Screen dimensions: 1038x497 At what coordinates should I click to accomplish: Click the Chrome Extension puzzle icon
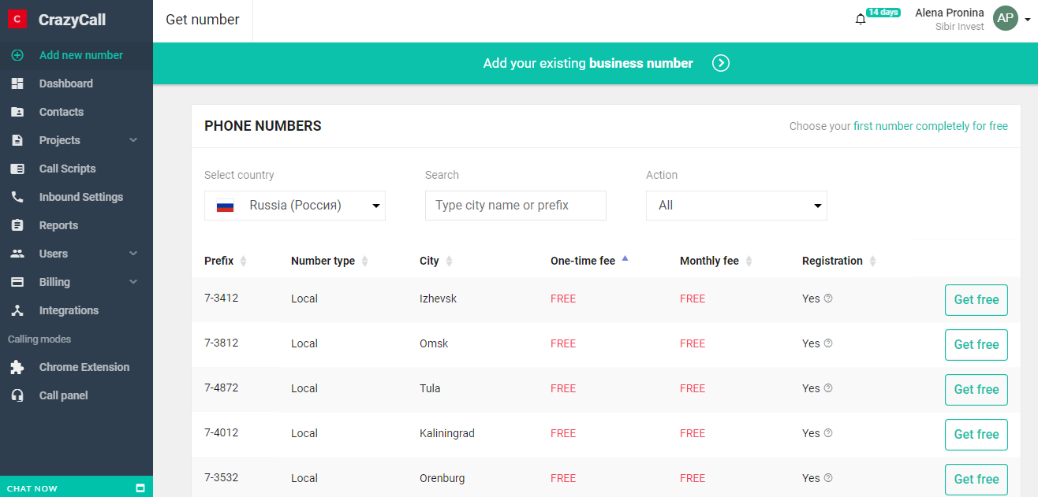[17, 367]
